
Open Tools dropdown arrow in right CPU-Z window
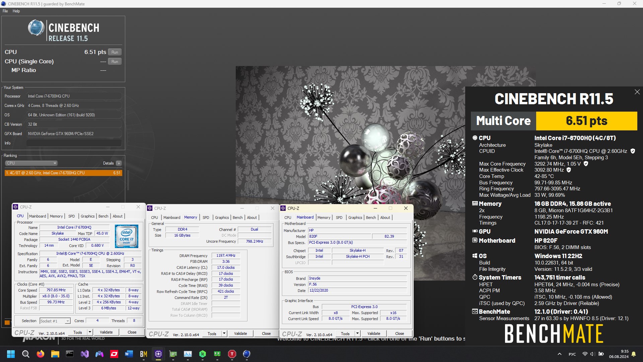[357, 334]
